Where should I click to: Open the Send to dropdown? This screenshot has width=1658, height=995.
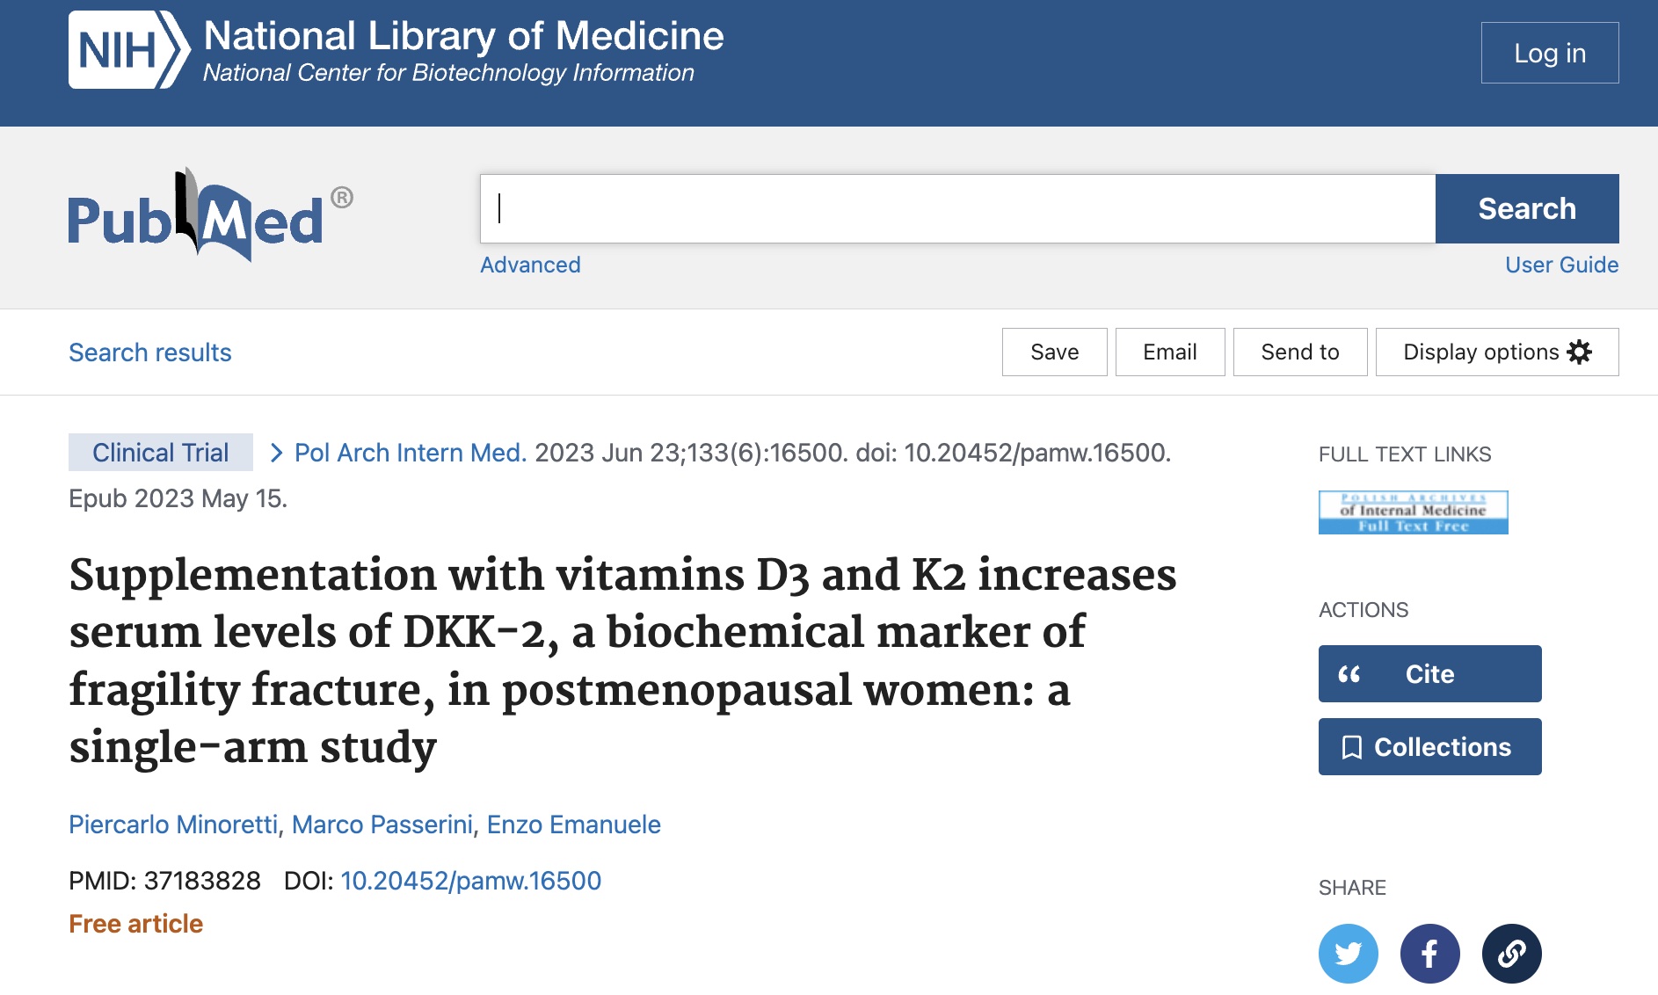pos(1300,352)
